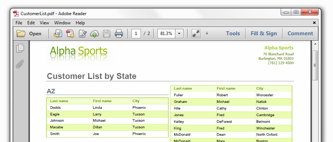The width and height of the screenshot is (333, 142).
Task: Open the Edit menu
Action: coord(31,23)
